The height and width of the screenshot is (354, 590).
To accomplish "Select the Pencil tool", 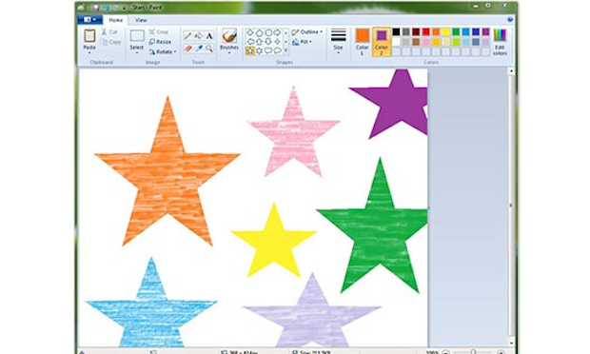I will tap(187, 36).
